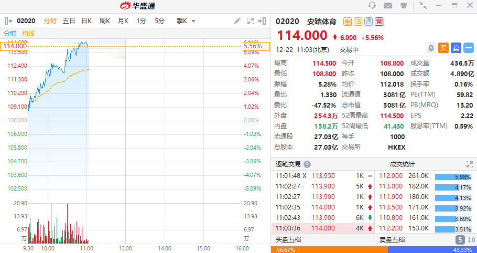477x253 pixels.
Task: Toggle the 均线 average line legend
Action: tap(28, 34)
